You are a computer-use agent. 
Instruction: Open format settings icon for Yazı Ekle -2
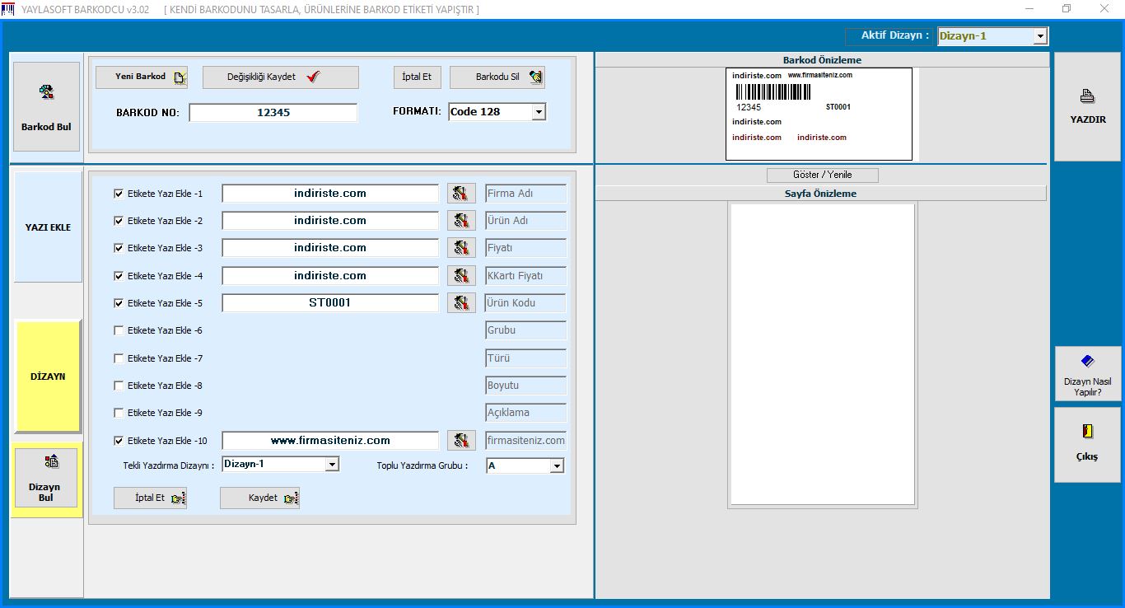(x=461, y=221)
